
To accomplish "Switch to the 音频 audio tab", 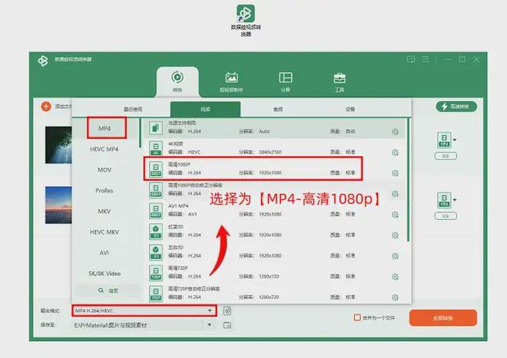I will [277, 109].
